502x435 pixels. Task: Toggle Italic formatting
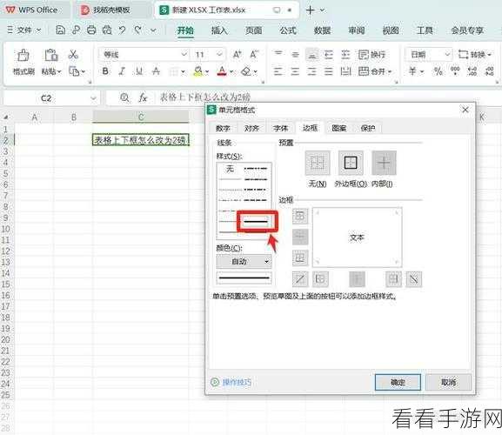pos(122,71)
